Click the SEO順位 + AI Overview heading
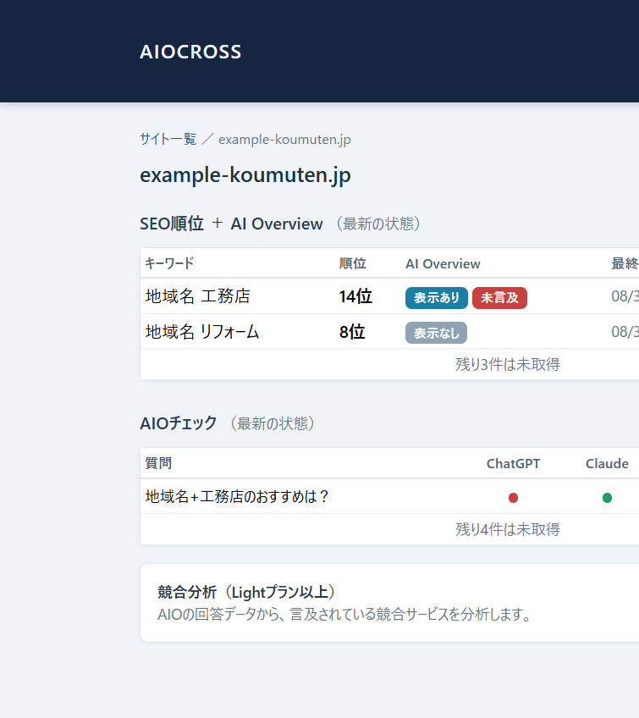 231,224
